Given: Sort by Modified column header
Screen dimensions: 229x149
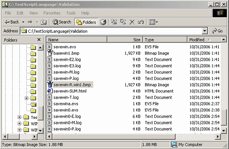Looking at the screenshot, I should (204, 40).
